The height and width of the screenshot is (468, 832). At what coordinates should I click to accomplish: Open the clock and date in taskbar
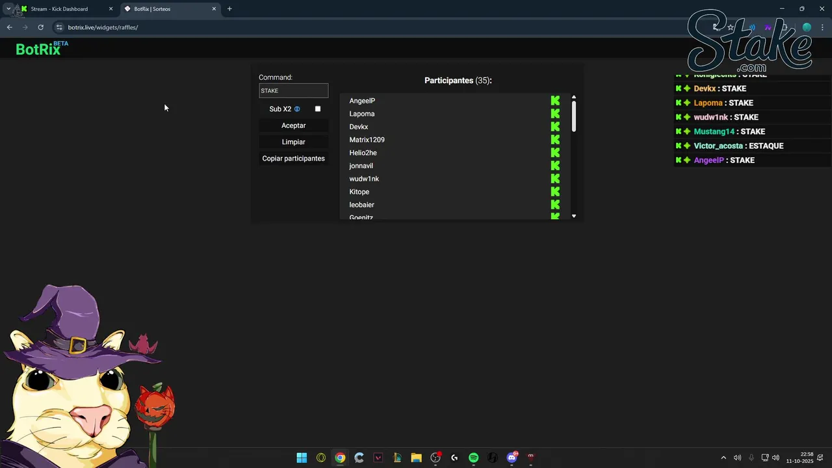800,458
